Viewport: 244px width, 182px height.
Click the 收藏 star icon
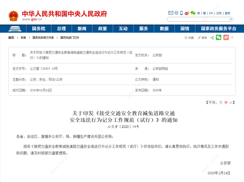(x=186, y=37)
